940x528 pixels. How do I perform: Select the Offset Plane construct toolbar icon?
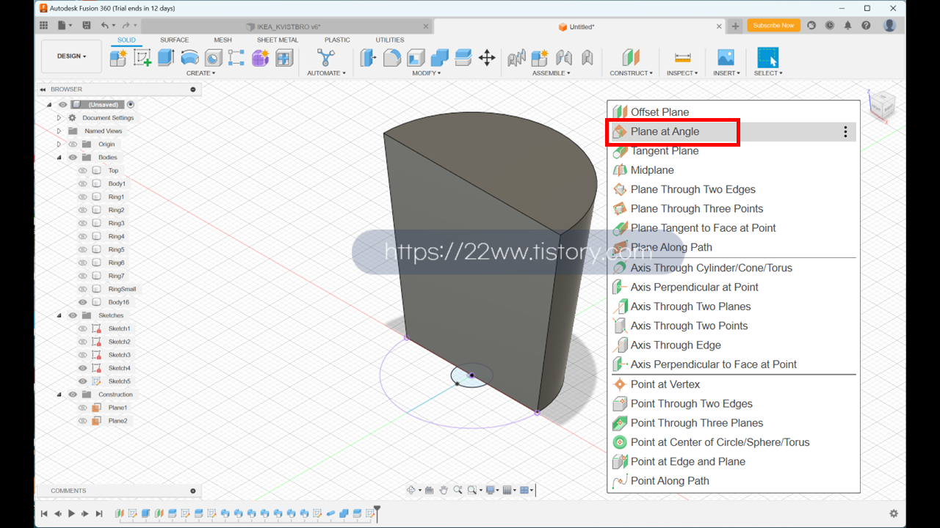click(631, 57)
